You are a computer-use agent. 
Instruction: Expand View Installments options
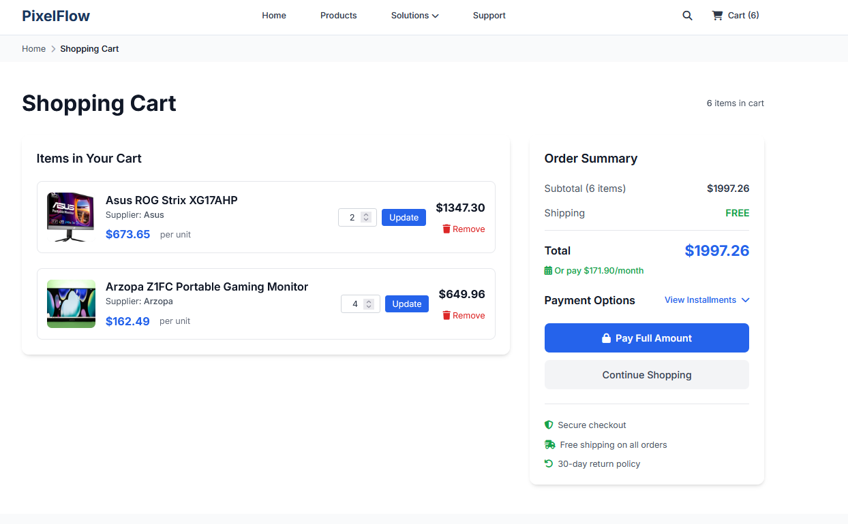(x=707, y=300)
